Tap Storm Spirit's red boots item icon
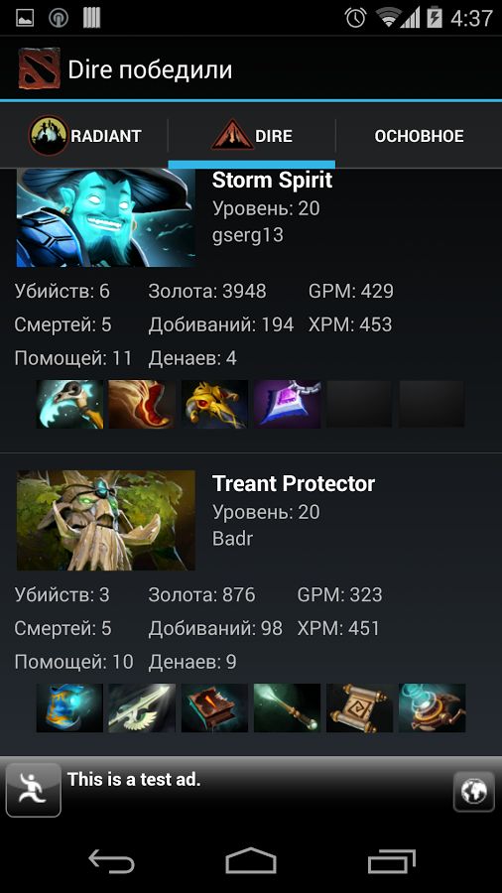502x893 pixels. pyautogui.click(x=142, y=404)
